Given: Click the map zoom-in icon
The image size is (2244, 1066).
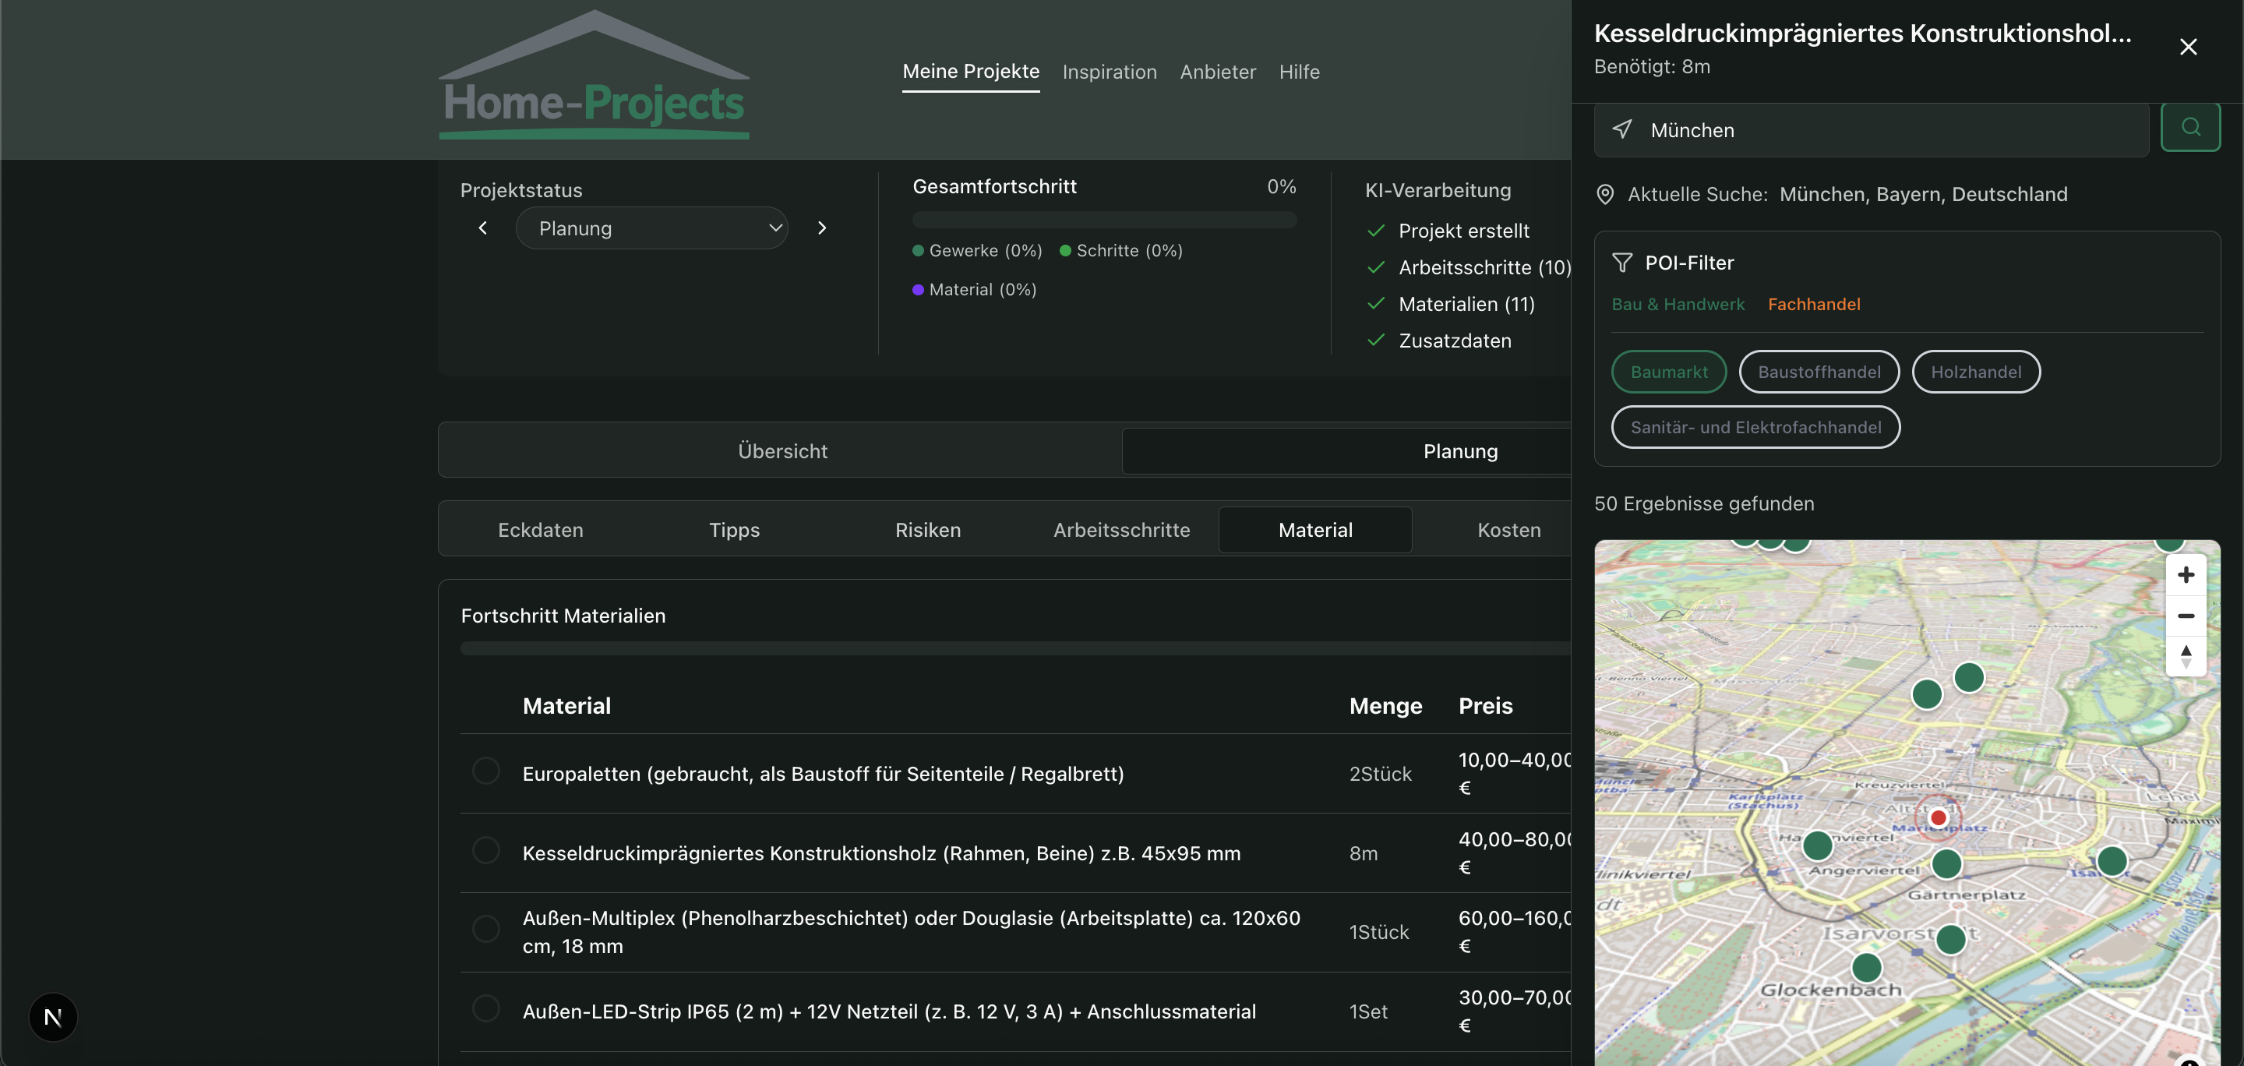Looking at the screenshot, I should (2186, 574).
